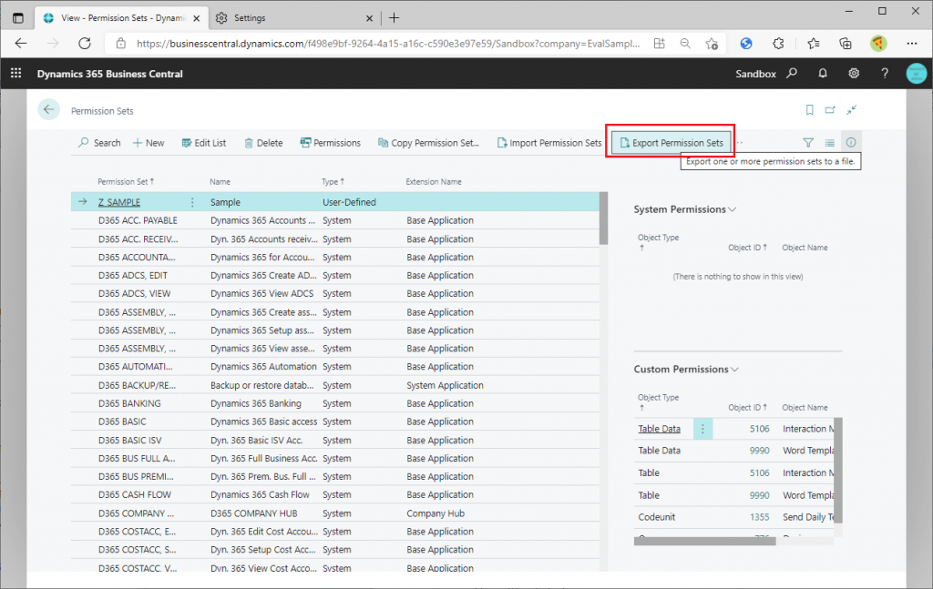Click the browser address bar
Image resolution: width=933 pixels, height=589 pixels.
(388, 43)
